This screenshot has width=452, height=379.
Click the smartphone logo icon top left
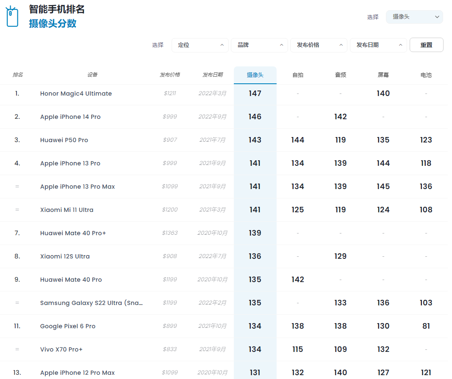point(11,16)
